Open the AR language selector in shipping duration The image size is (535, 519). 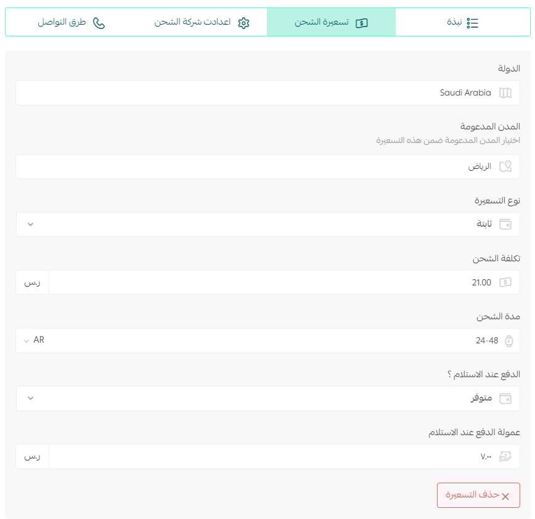pos(34,340)
